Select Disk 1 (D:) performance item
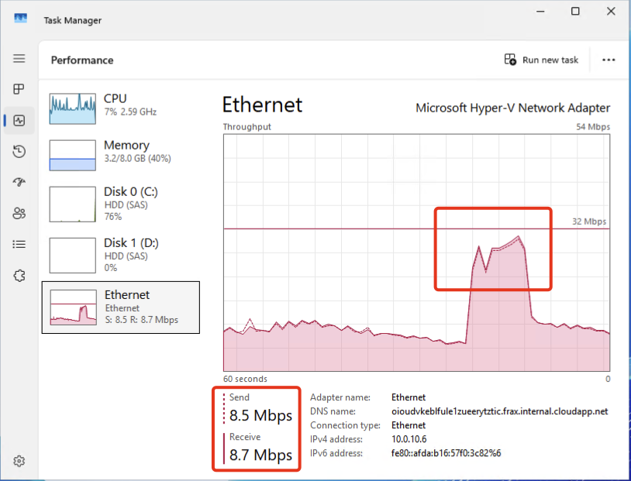The width and height of the screenshot is (631, 481). pos(120,254)
